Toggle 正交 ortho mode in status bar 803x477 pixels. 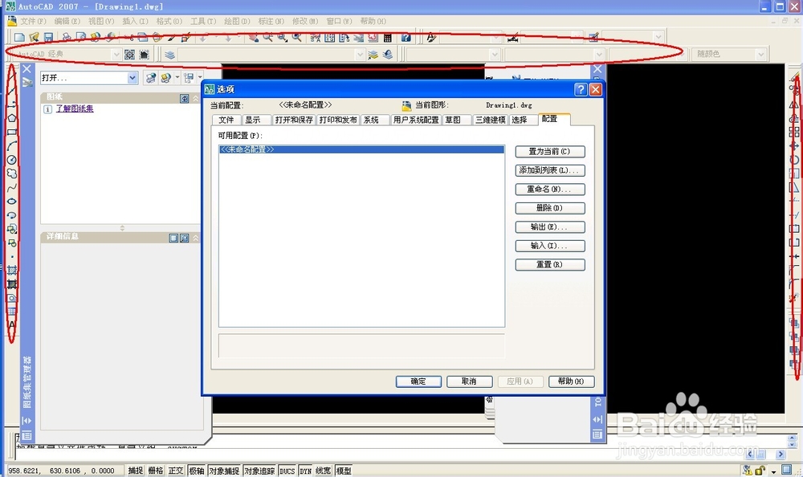click(176, 471)
